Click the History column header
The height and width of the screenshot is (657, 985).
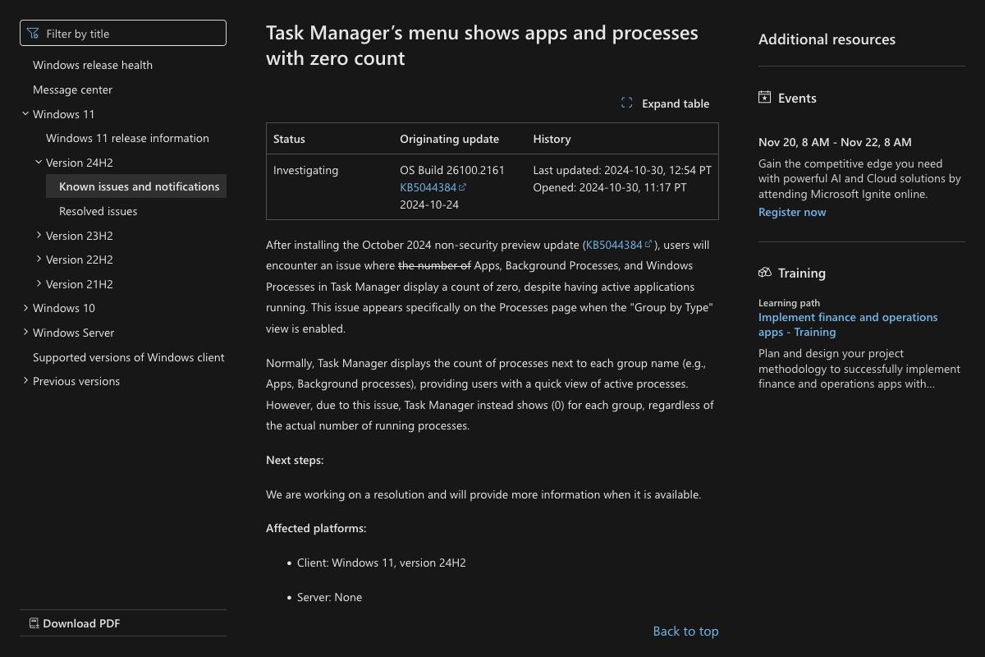click(x=552, y=139)
